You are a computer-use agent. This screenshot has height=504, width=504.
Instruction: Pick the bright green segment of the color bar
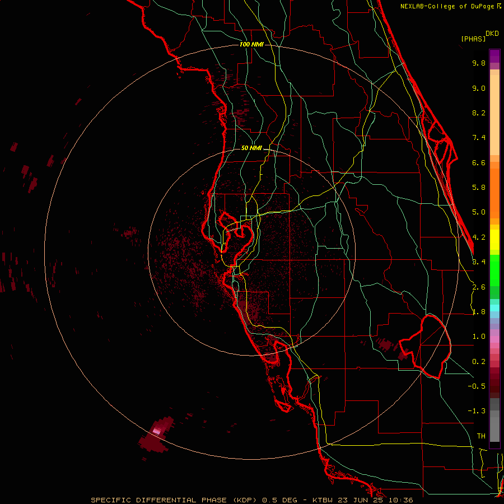494,270
